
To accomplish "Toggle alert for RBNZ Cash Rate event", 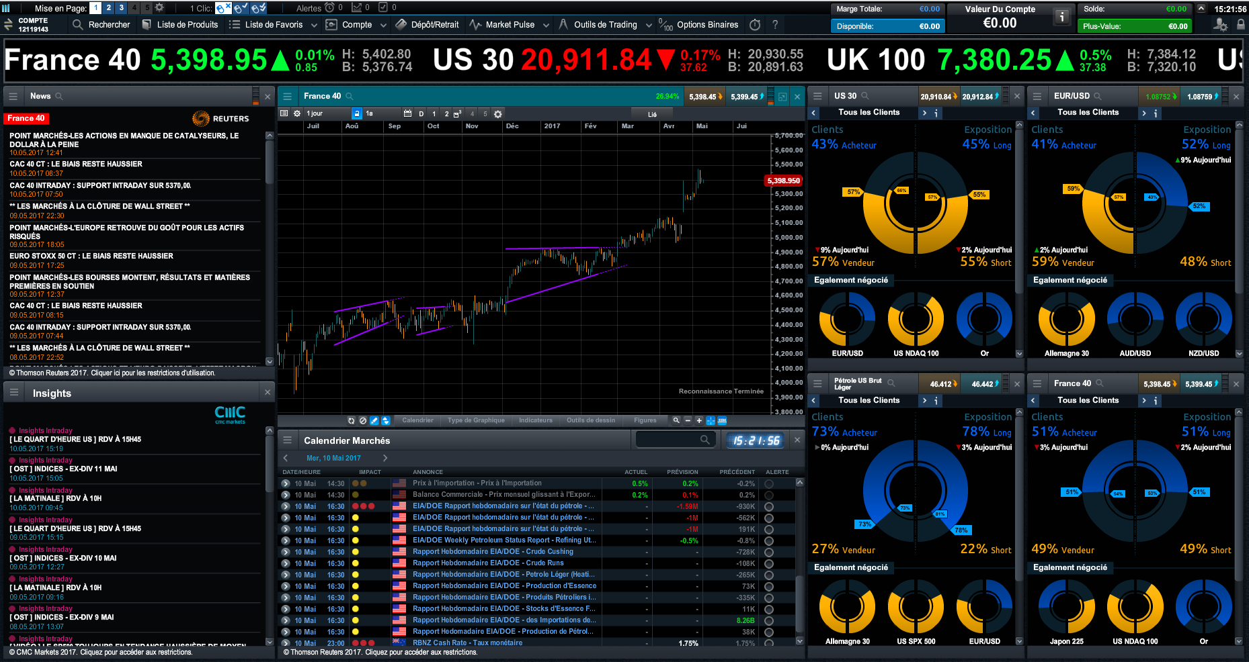I will (x=768, y=643).
